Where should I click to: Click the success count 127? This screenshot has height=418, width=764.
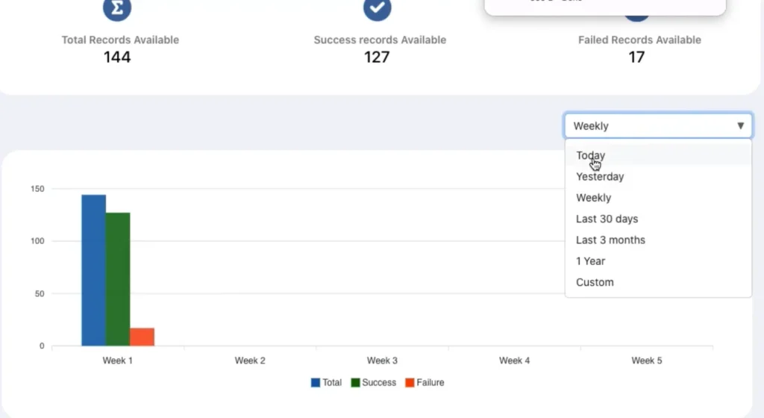[x=377, y=57]
